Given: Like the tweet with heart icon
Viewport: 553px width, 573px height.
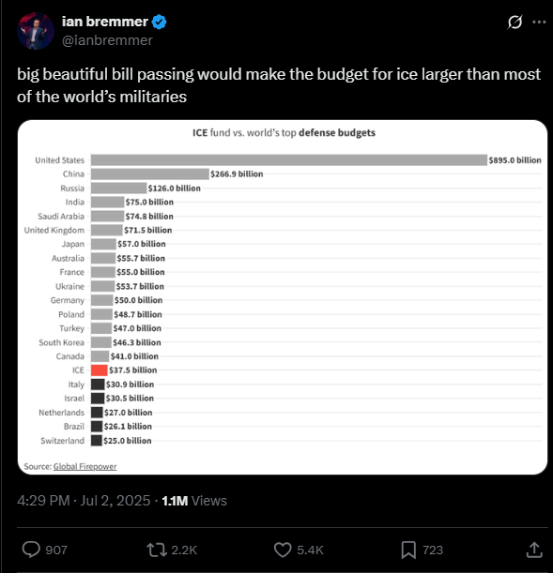Looking at the screenshot, I should coord(283,550).
